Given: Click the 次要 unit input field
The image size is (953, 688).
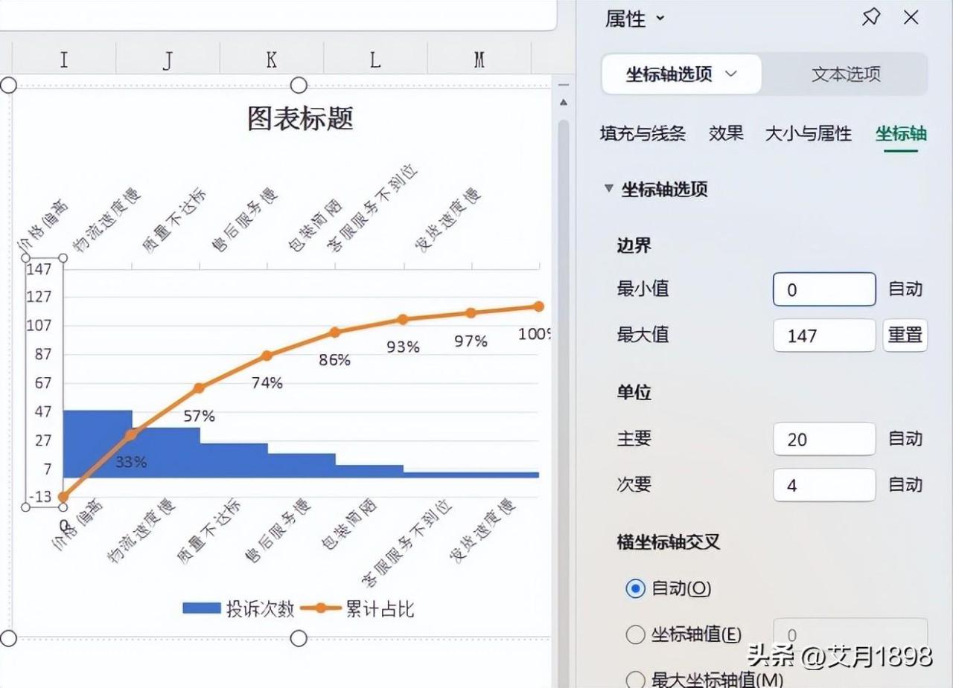Looking at the screenshot, I should 824,485.
